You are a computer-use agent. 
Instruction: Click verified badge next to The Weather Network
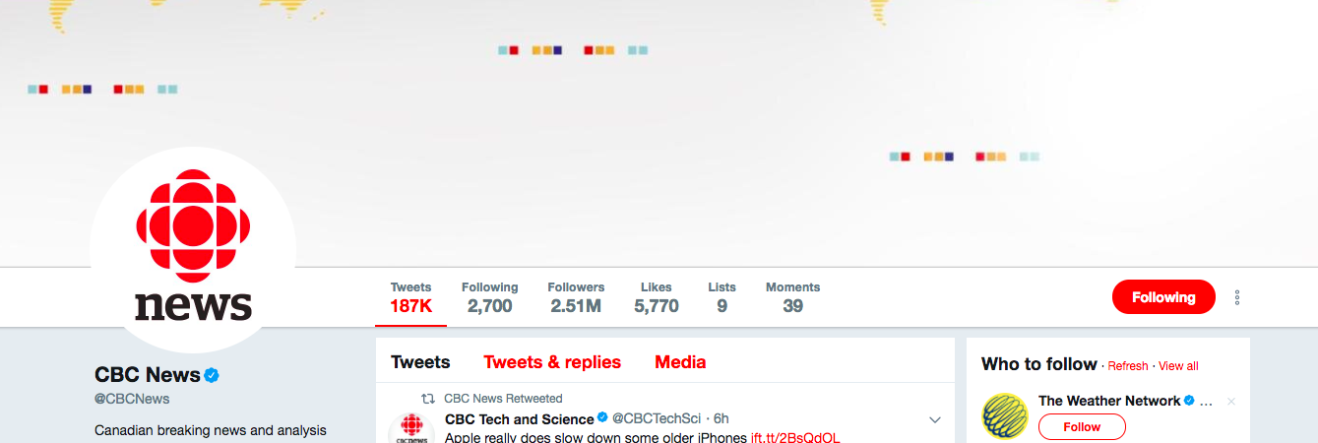click(1189, 401)
